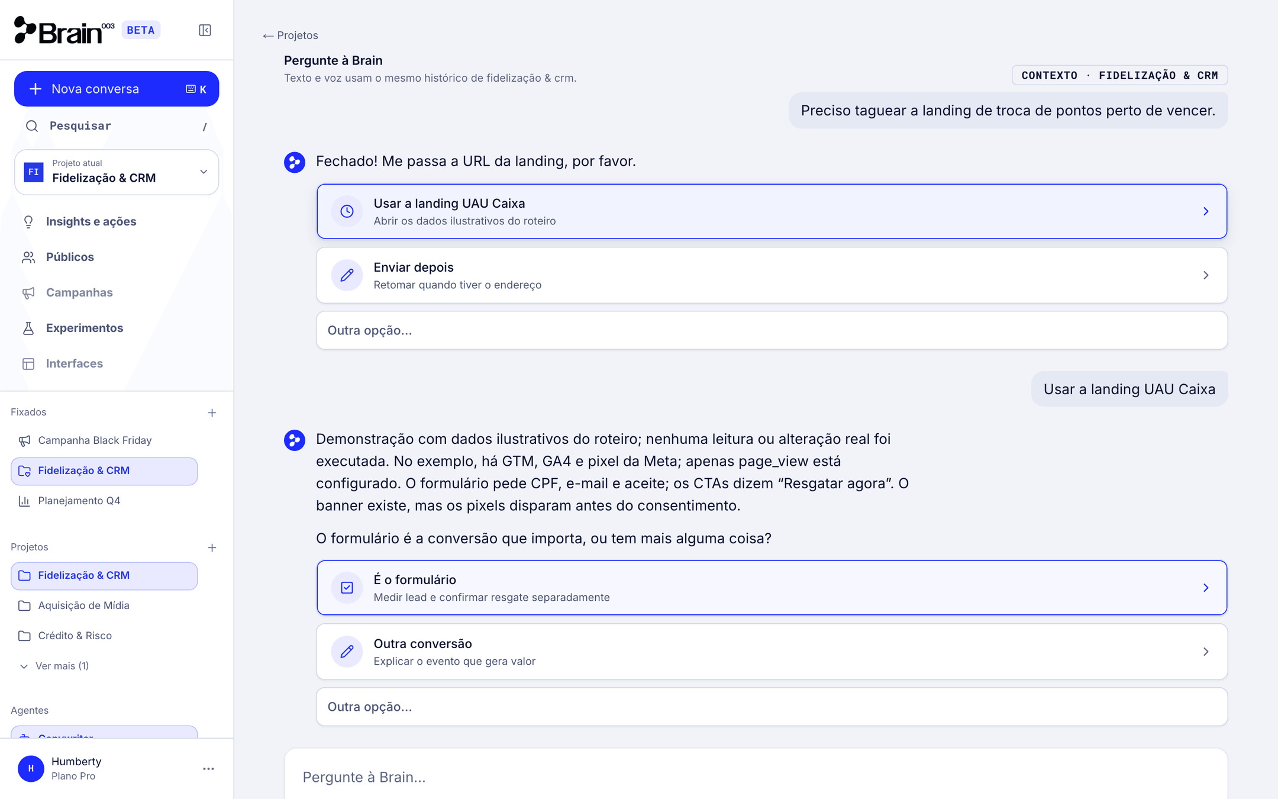Click the BETA badge
This screenshot has width=1278, height=799.
pos(141,30)
